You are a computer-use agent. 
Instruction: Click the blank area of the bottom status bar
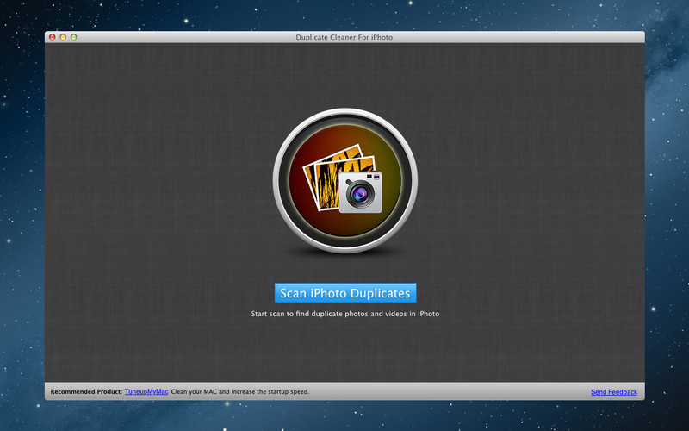[448, 392]
